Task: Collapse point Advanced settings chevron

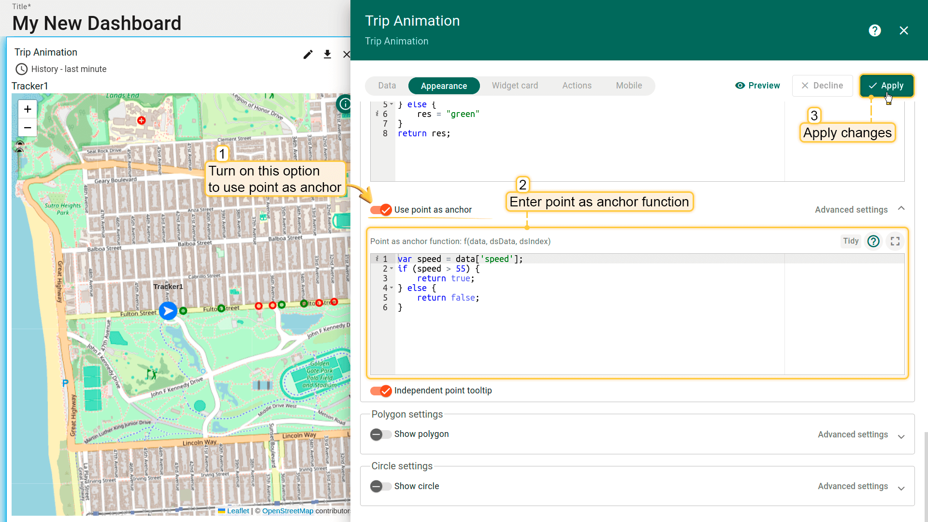Action: (901, 209)
